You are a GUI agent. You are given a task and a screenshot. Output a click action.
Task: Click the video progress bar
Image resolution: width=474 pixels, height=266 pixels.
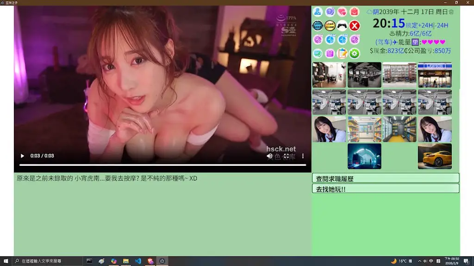click(162, 165)
